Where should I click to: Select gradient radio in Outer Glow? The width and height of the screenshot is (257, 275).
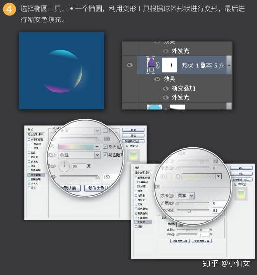point(178,176)
